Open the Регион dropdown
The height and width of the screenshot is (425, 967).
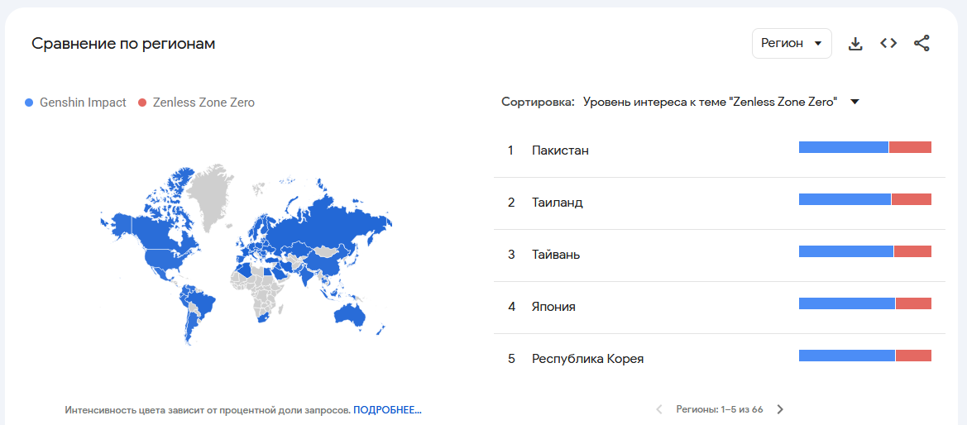click(792, 44)
